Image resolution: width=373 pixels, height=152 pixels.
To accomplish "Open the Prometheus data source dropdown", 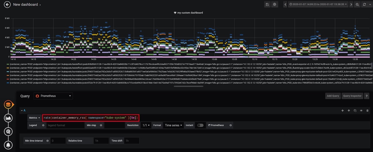I will coord(53,96).
